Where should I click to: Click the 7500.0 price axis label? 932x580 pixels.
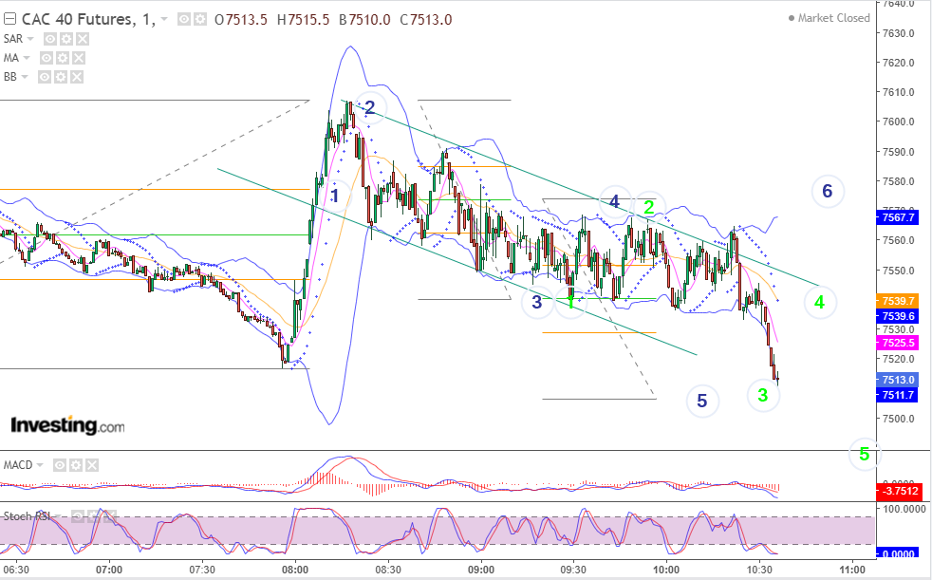click(x=899, y=419)
